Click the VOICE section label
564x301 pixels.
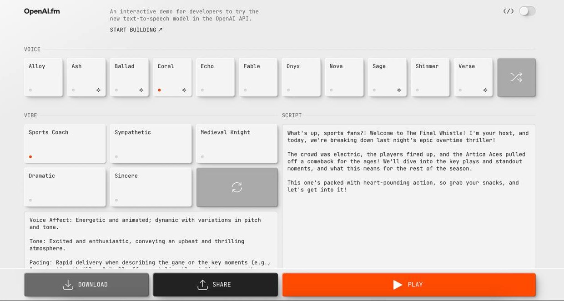[x=32, y=49]
